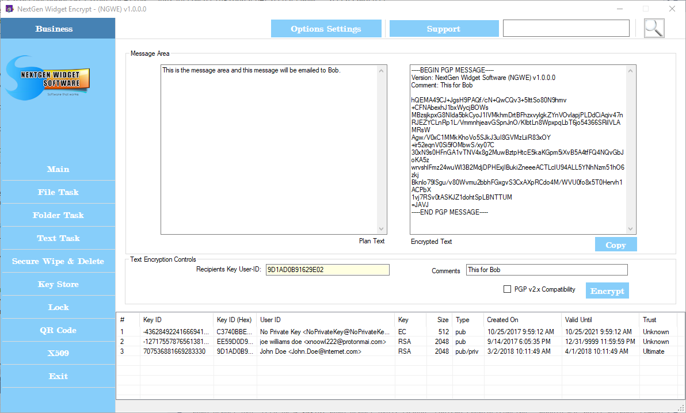Open the QR Code section

[58, 330]
